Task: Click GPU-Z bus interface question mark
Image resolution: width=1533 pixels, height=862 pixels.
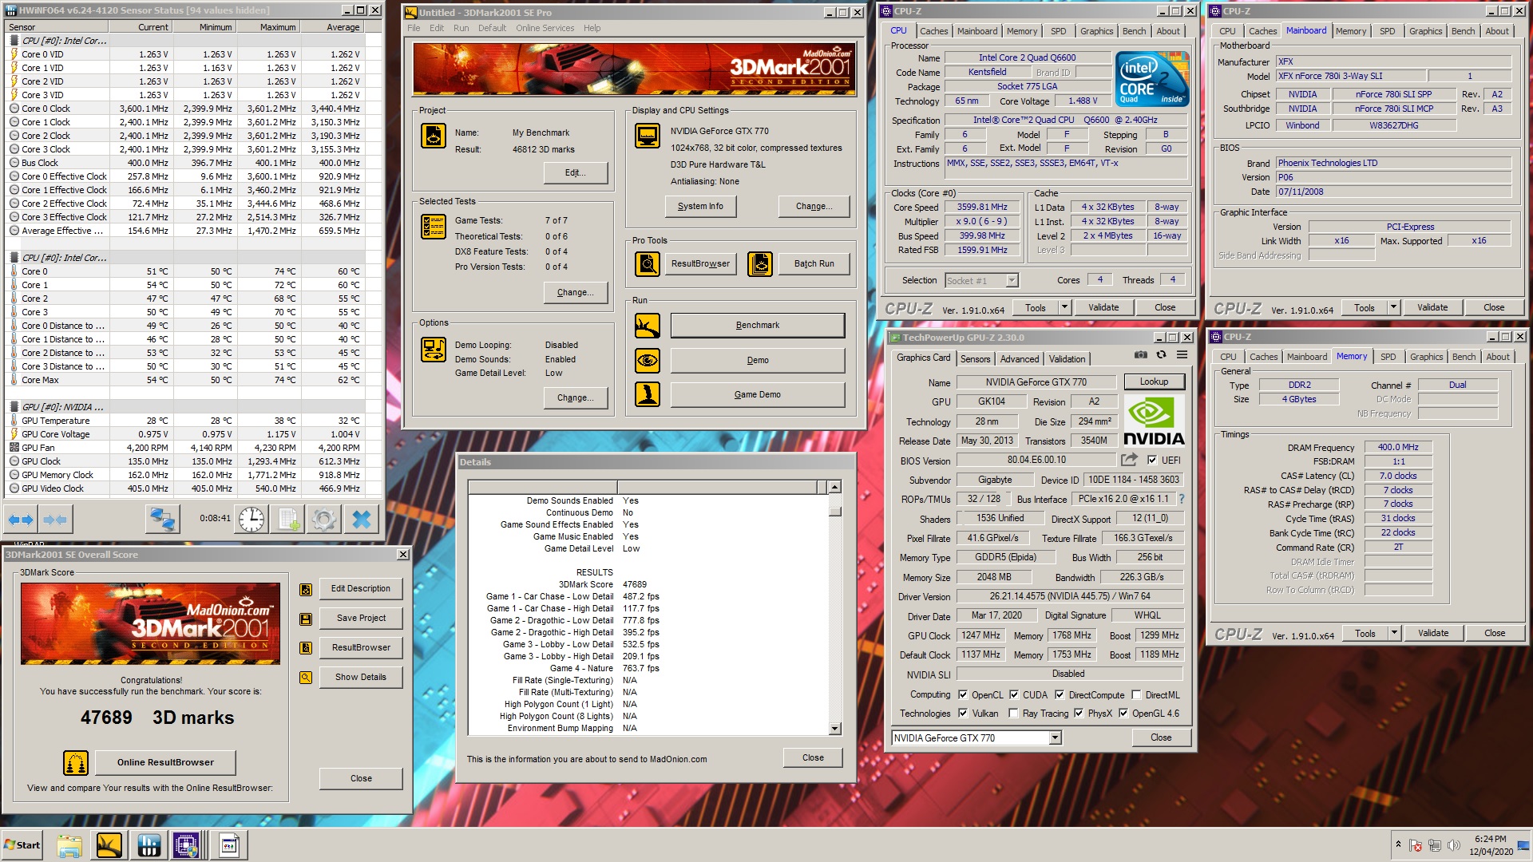Action: click(x=1182, y=499)
